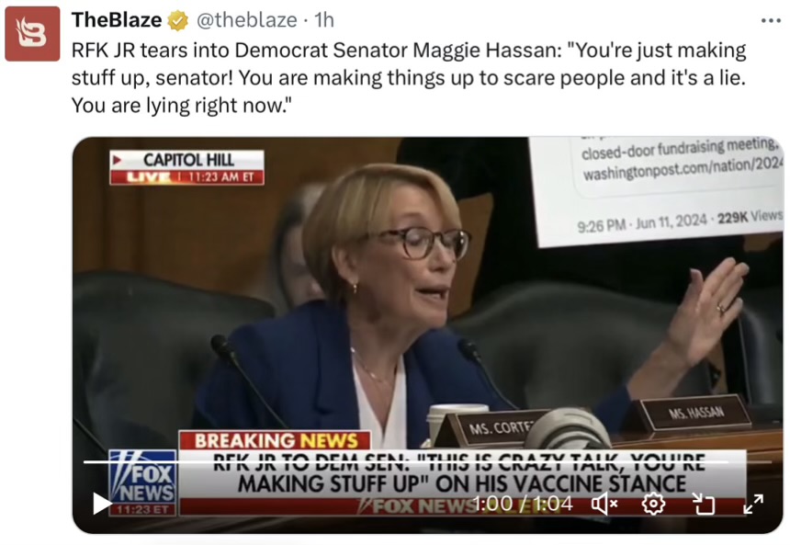This screenshot has height=545, width=790.
Task: Click the video progress bar
Action: tap(426, 461)
